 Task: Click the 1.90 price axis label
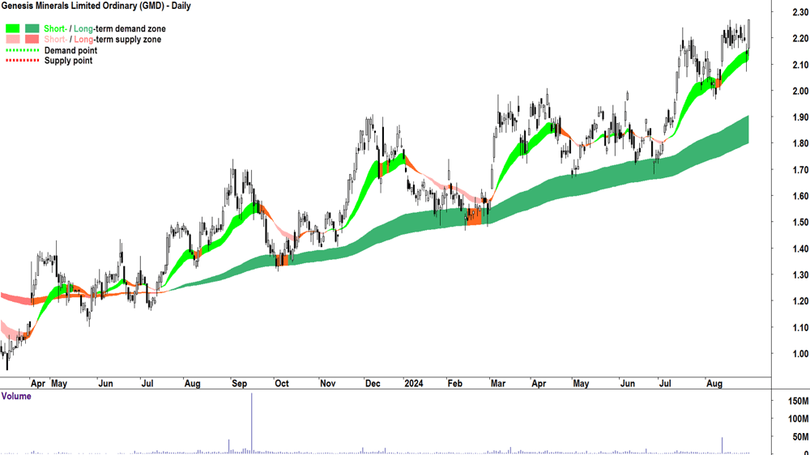pyautogui.click(x=799, y=117)
